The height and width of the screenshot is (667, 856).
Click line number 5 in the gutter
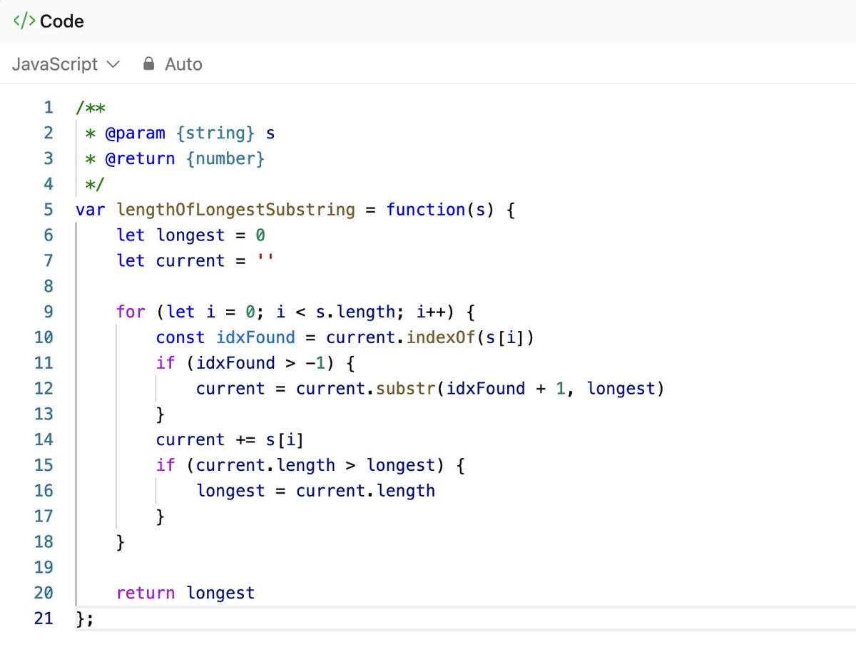49,210
